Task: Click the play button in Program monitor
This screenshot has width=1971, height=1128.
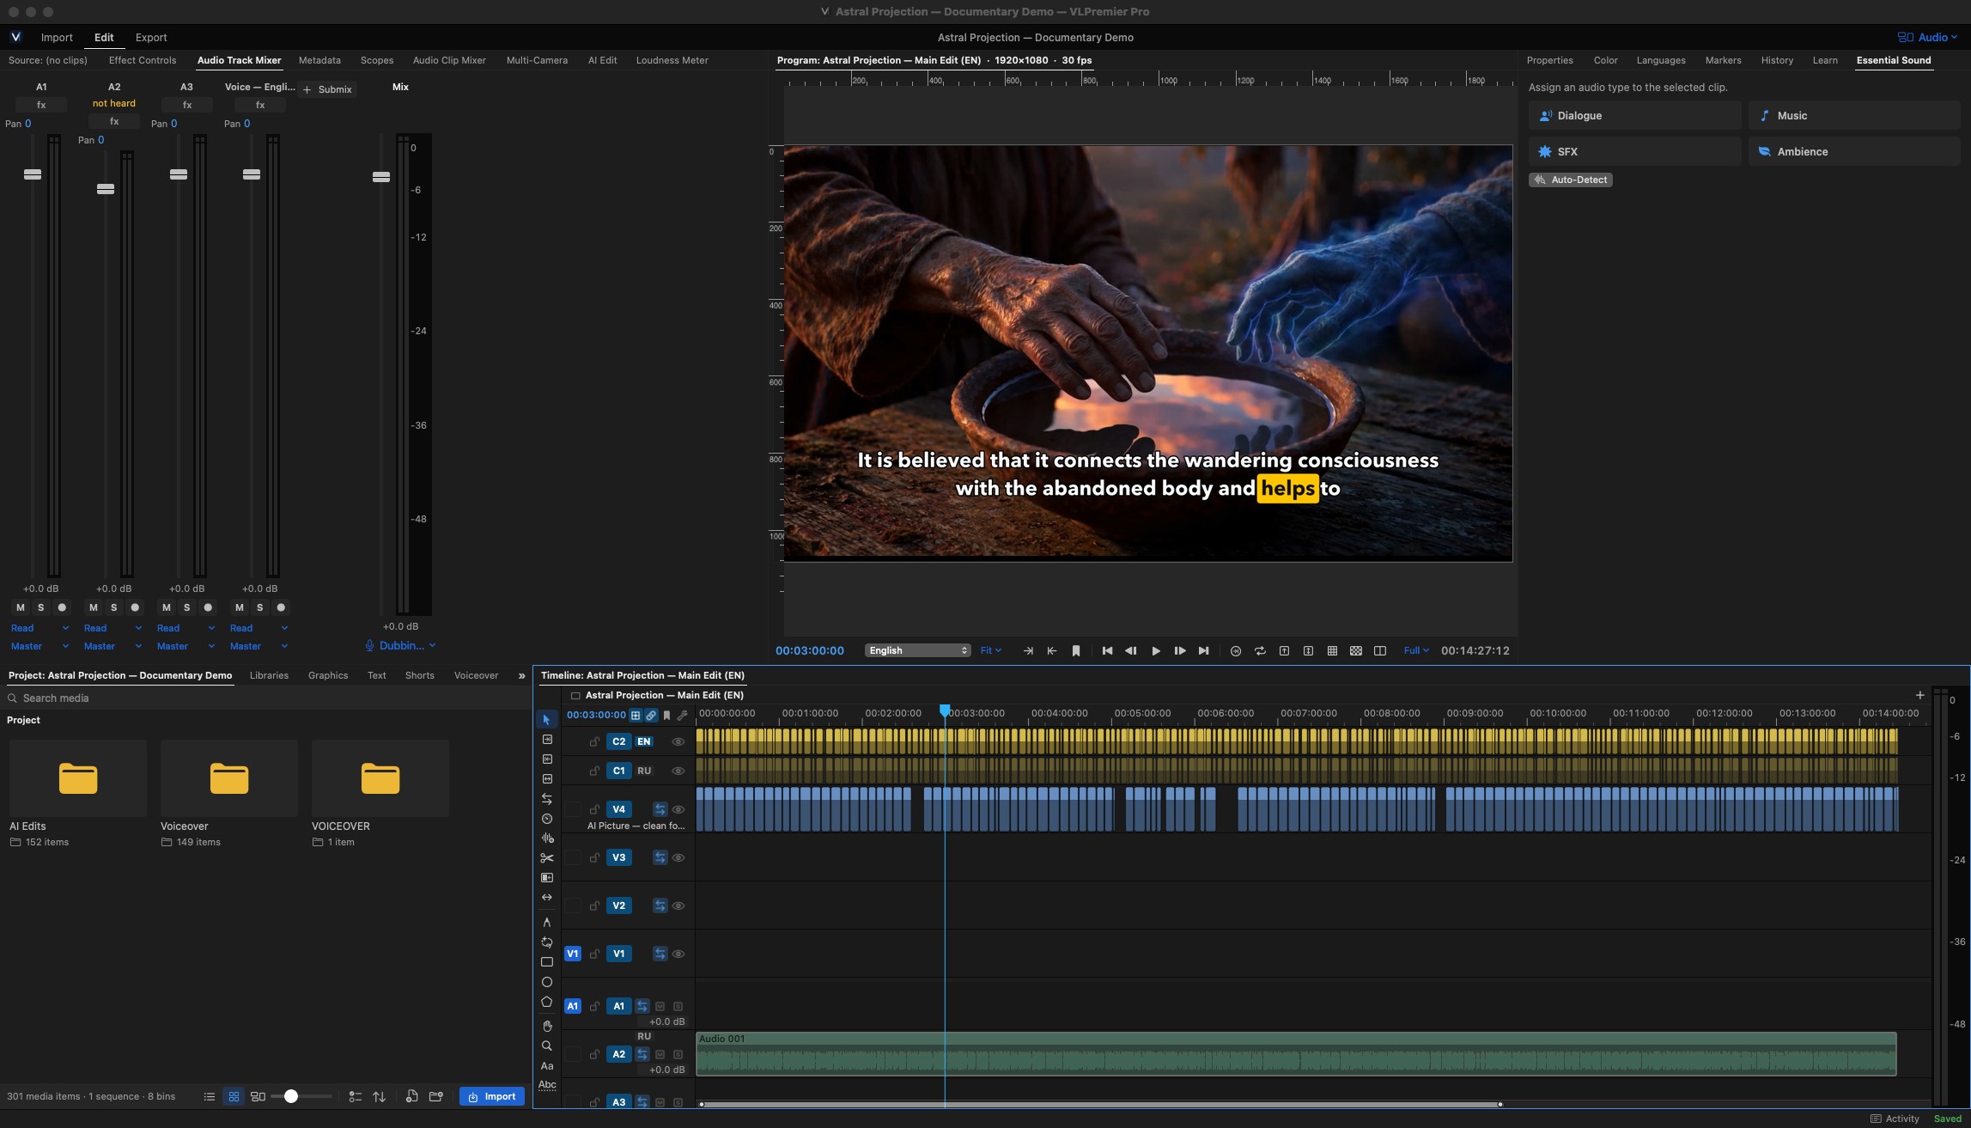Action: [x=1155, y=651]
